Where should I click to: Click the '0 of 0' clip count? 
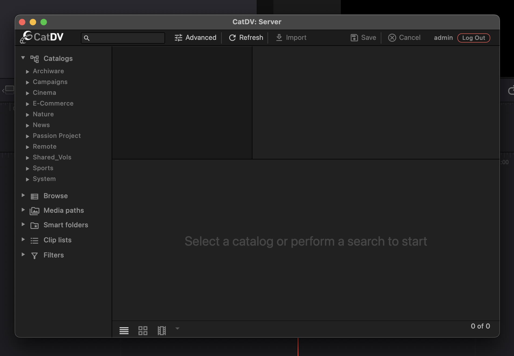480,326
